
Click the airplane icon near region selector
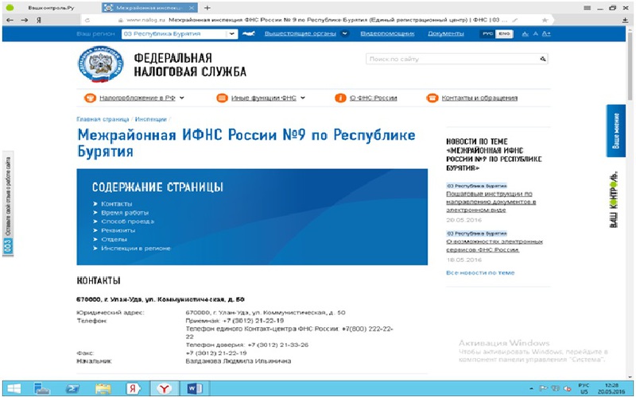point(248,33)
